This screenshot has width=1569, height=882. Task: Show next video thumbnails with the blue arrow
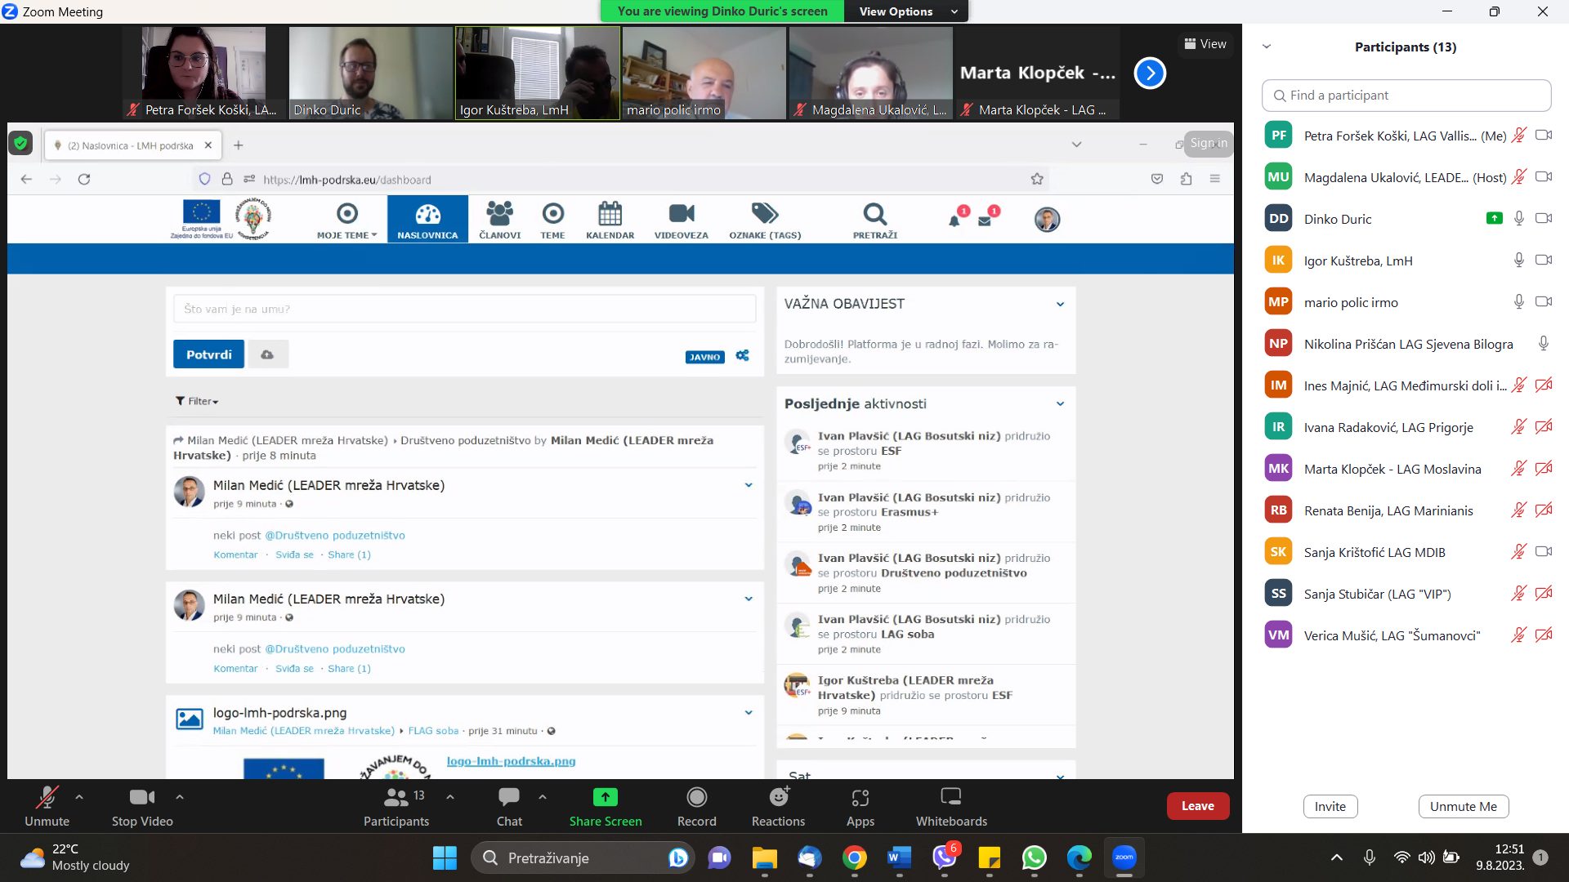coord(1149,73)
